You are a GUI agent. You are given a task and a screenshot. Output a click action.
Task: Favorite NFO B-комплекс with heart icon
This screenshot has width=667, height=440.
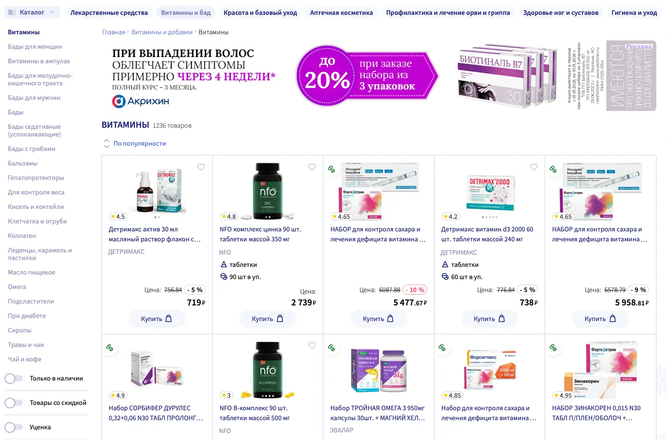click(x=312, y=345)
